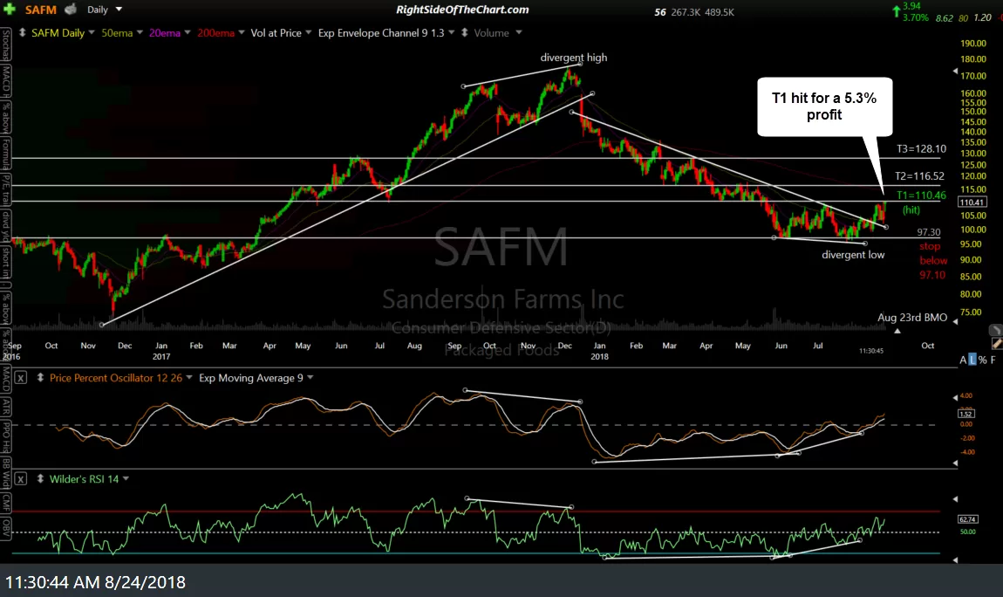Click the 97.30 support level label

(x=929, y=232)
